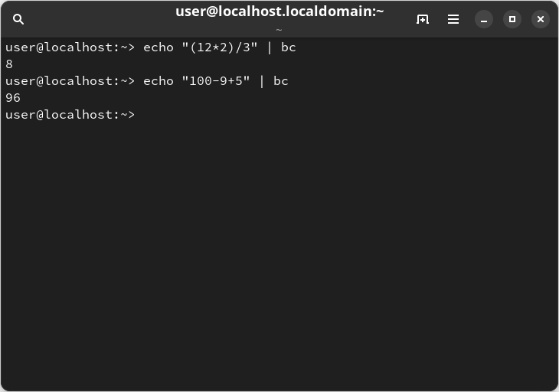Click the output line showing 96
The image size is (559, 392).
pyautogui.click(x=13, y=98)
